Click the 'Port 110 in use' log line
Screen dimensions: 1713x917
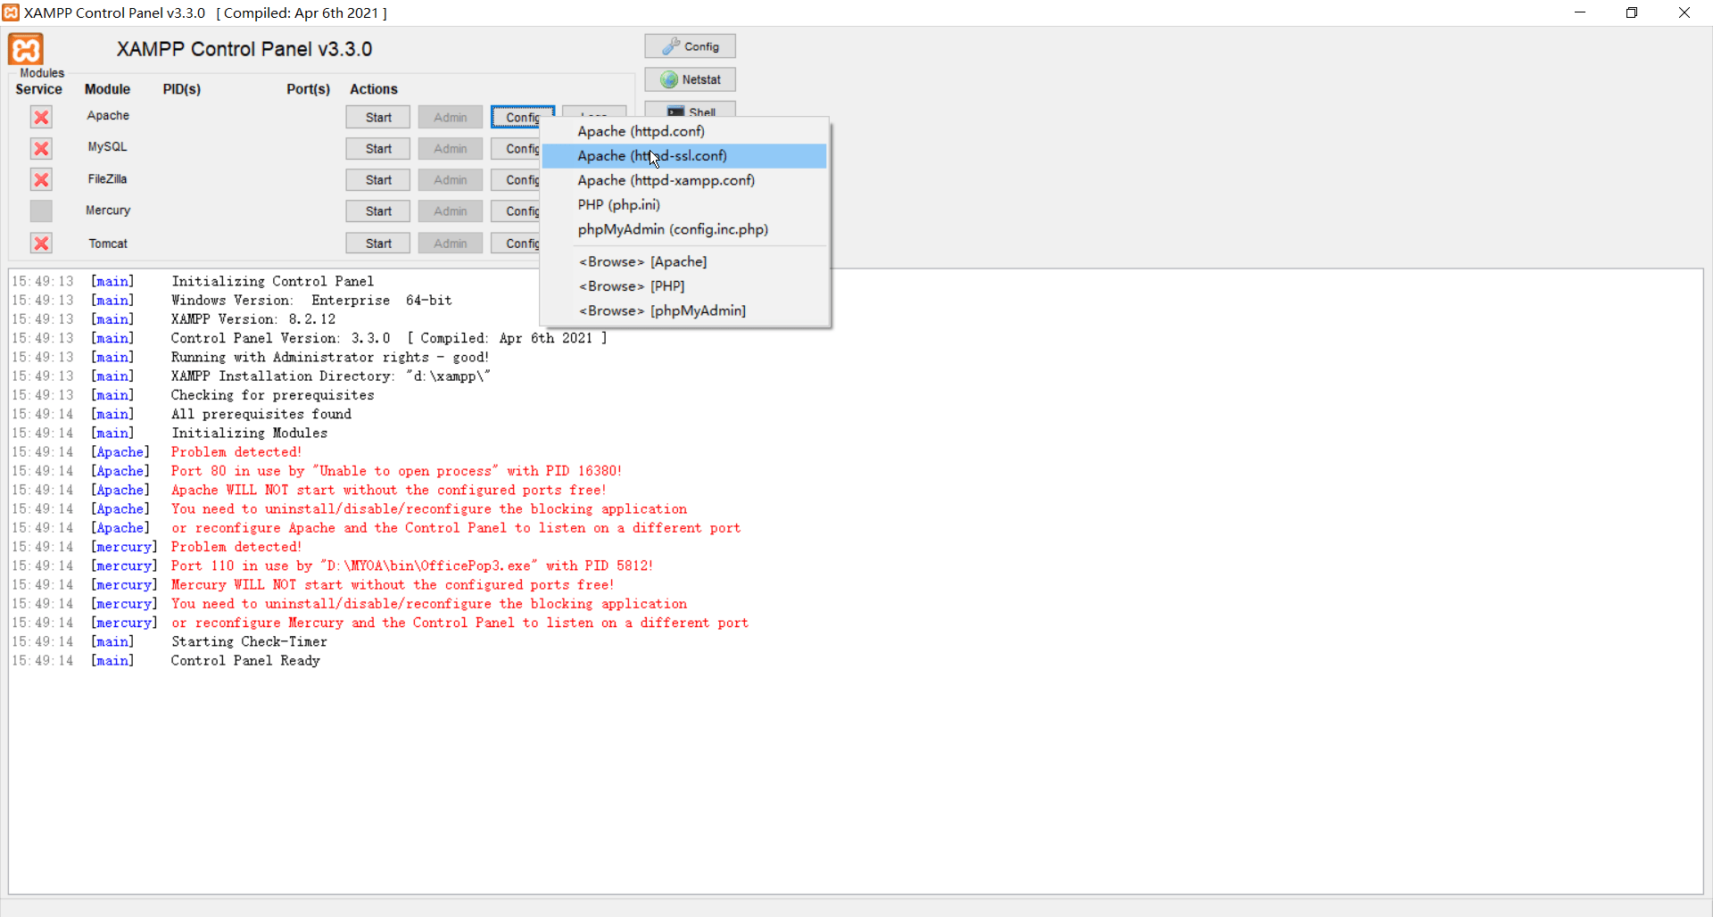pos(412,566)
